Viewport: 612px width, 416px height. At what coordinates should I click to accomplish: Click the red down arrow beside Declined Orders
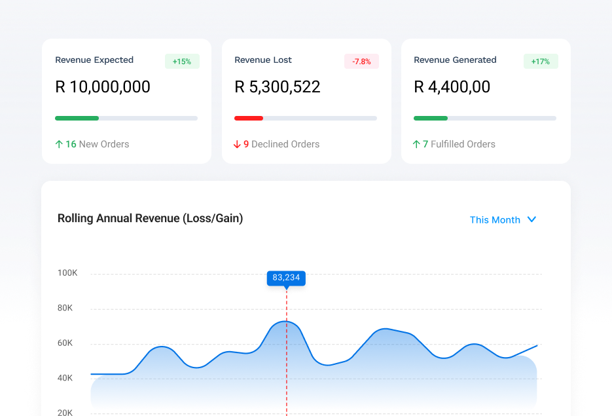pyautogui.click(x=238, y=144)
